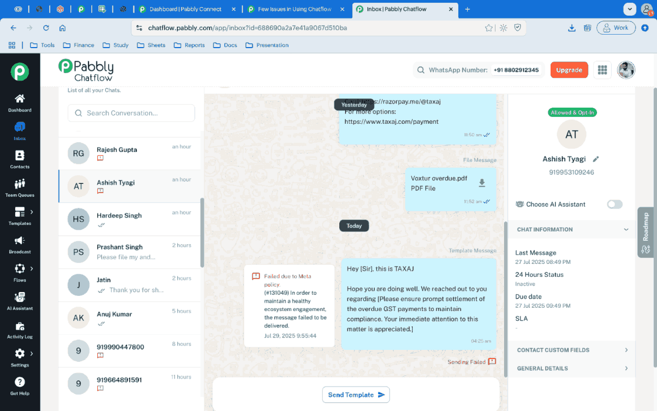Open the Pabbly apps grid icon

(x=602, y=70)
